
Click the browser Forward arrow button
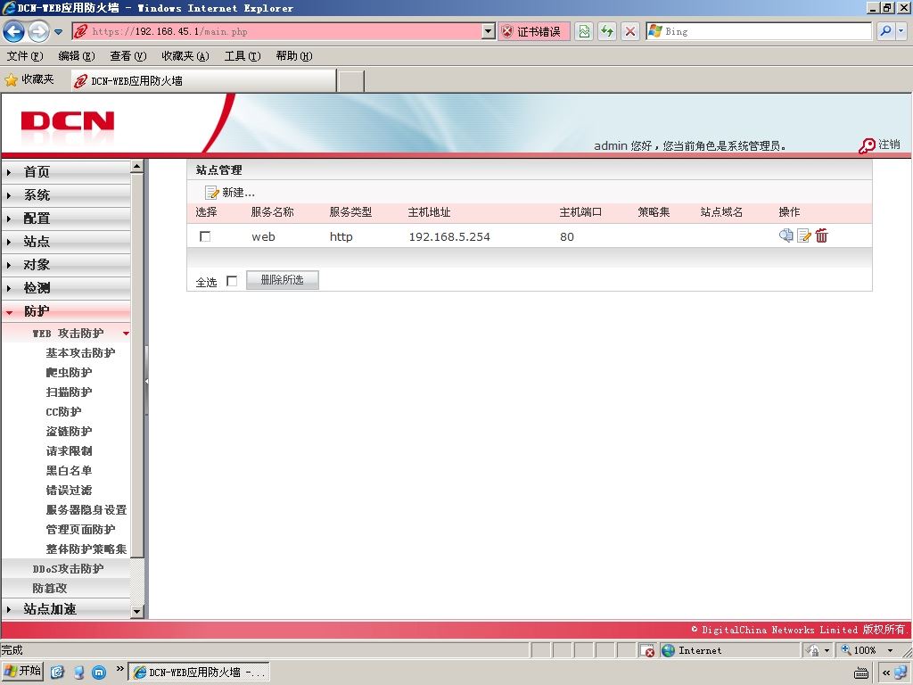pyautogui.click(x=38, y=31)
